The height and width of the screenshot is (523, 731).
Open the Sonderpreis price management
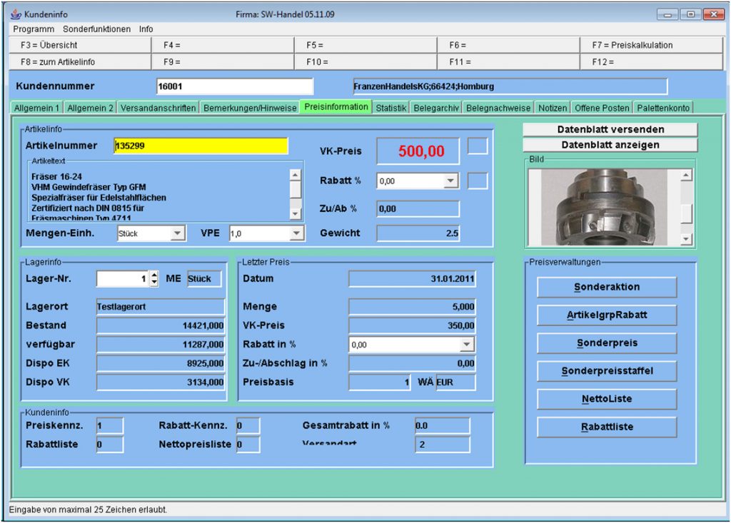[x=605, y=343]
